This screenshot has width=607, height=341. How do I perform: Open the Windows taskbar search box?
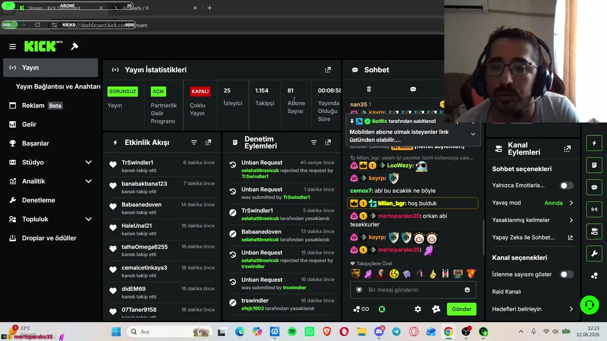tap(170, 332)
